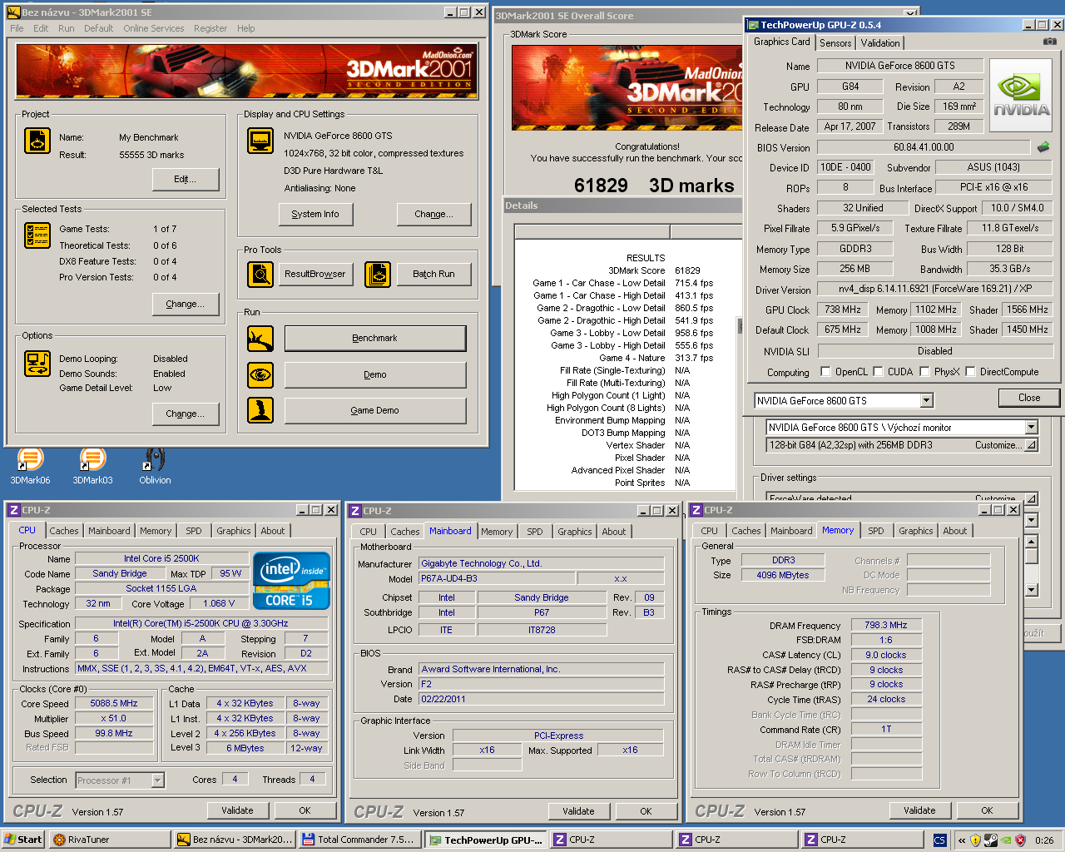This screenshot has height=852, width=1065.
Task: Click the ResultBrowser button
Action: pos(315,275)
